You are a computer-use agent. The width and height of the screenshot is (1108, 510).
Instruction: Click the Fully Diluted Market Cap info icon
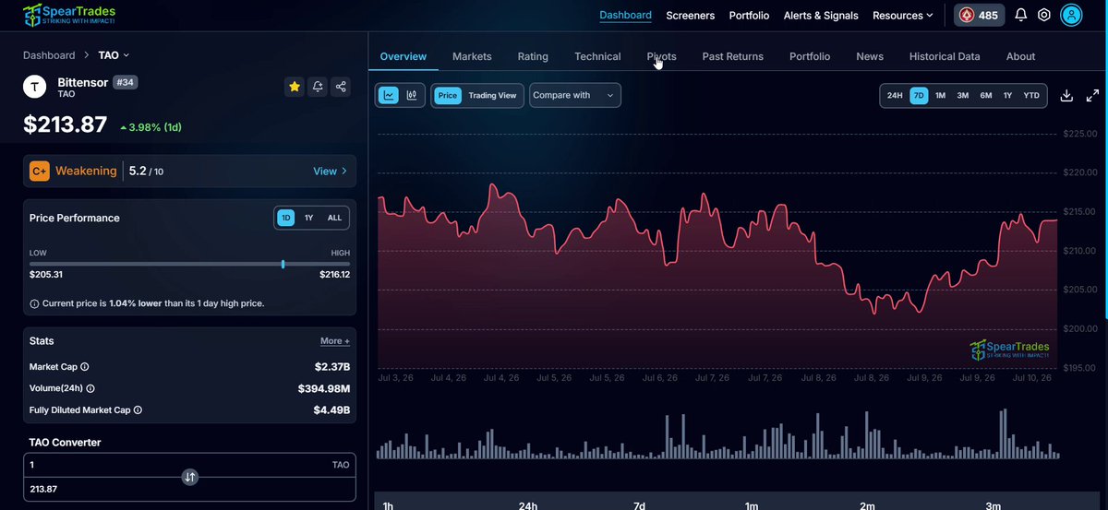coord(138,409)
